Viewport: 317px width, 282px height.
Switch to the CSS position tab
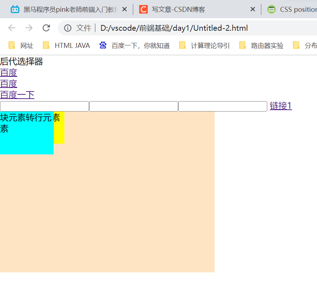(x=293, y=10)
